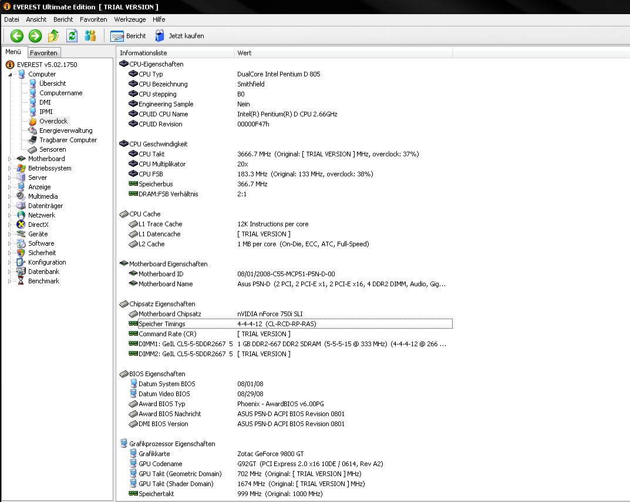The image size is (630, 502).
Task: Click the green Forward arrow toolbar icon
Action: click(x=35, y=36)
